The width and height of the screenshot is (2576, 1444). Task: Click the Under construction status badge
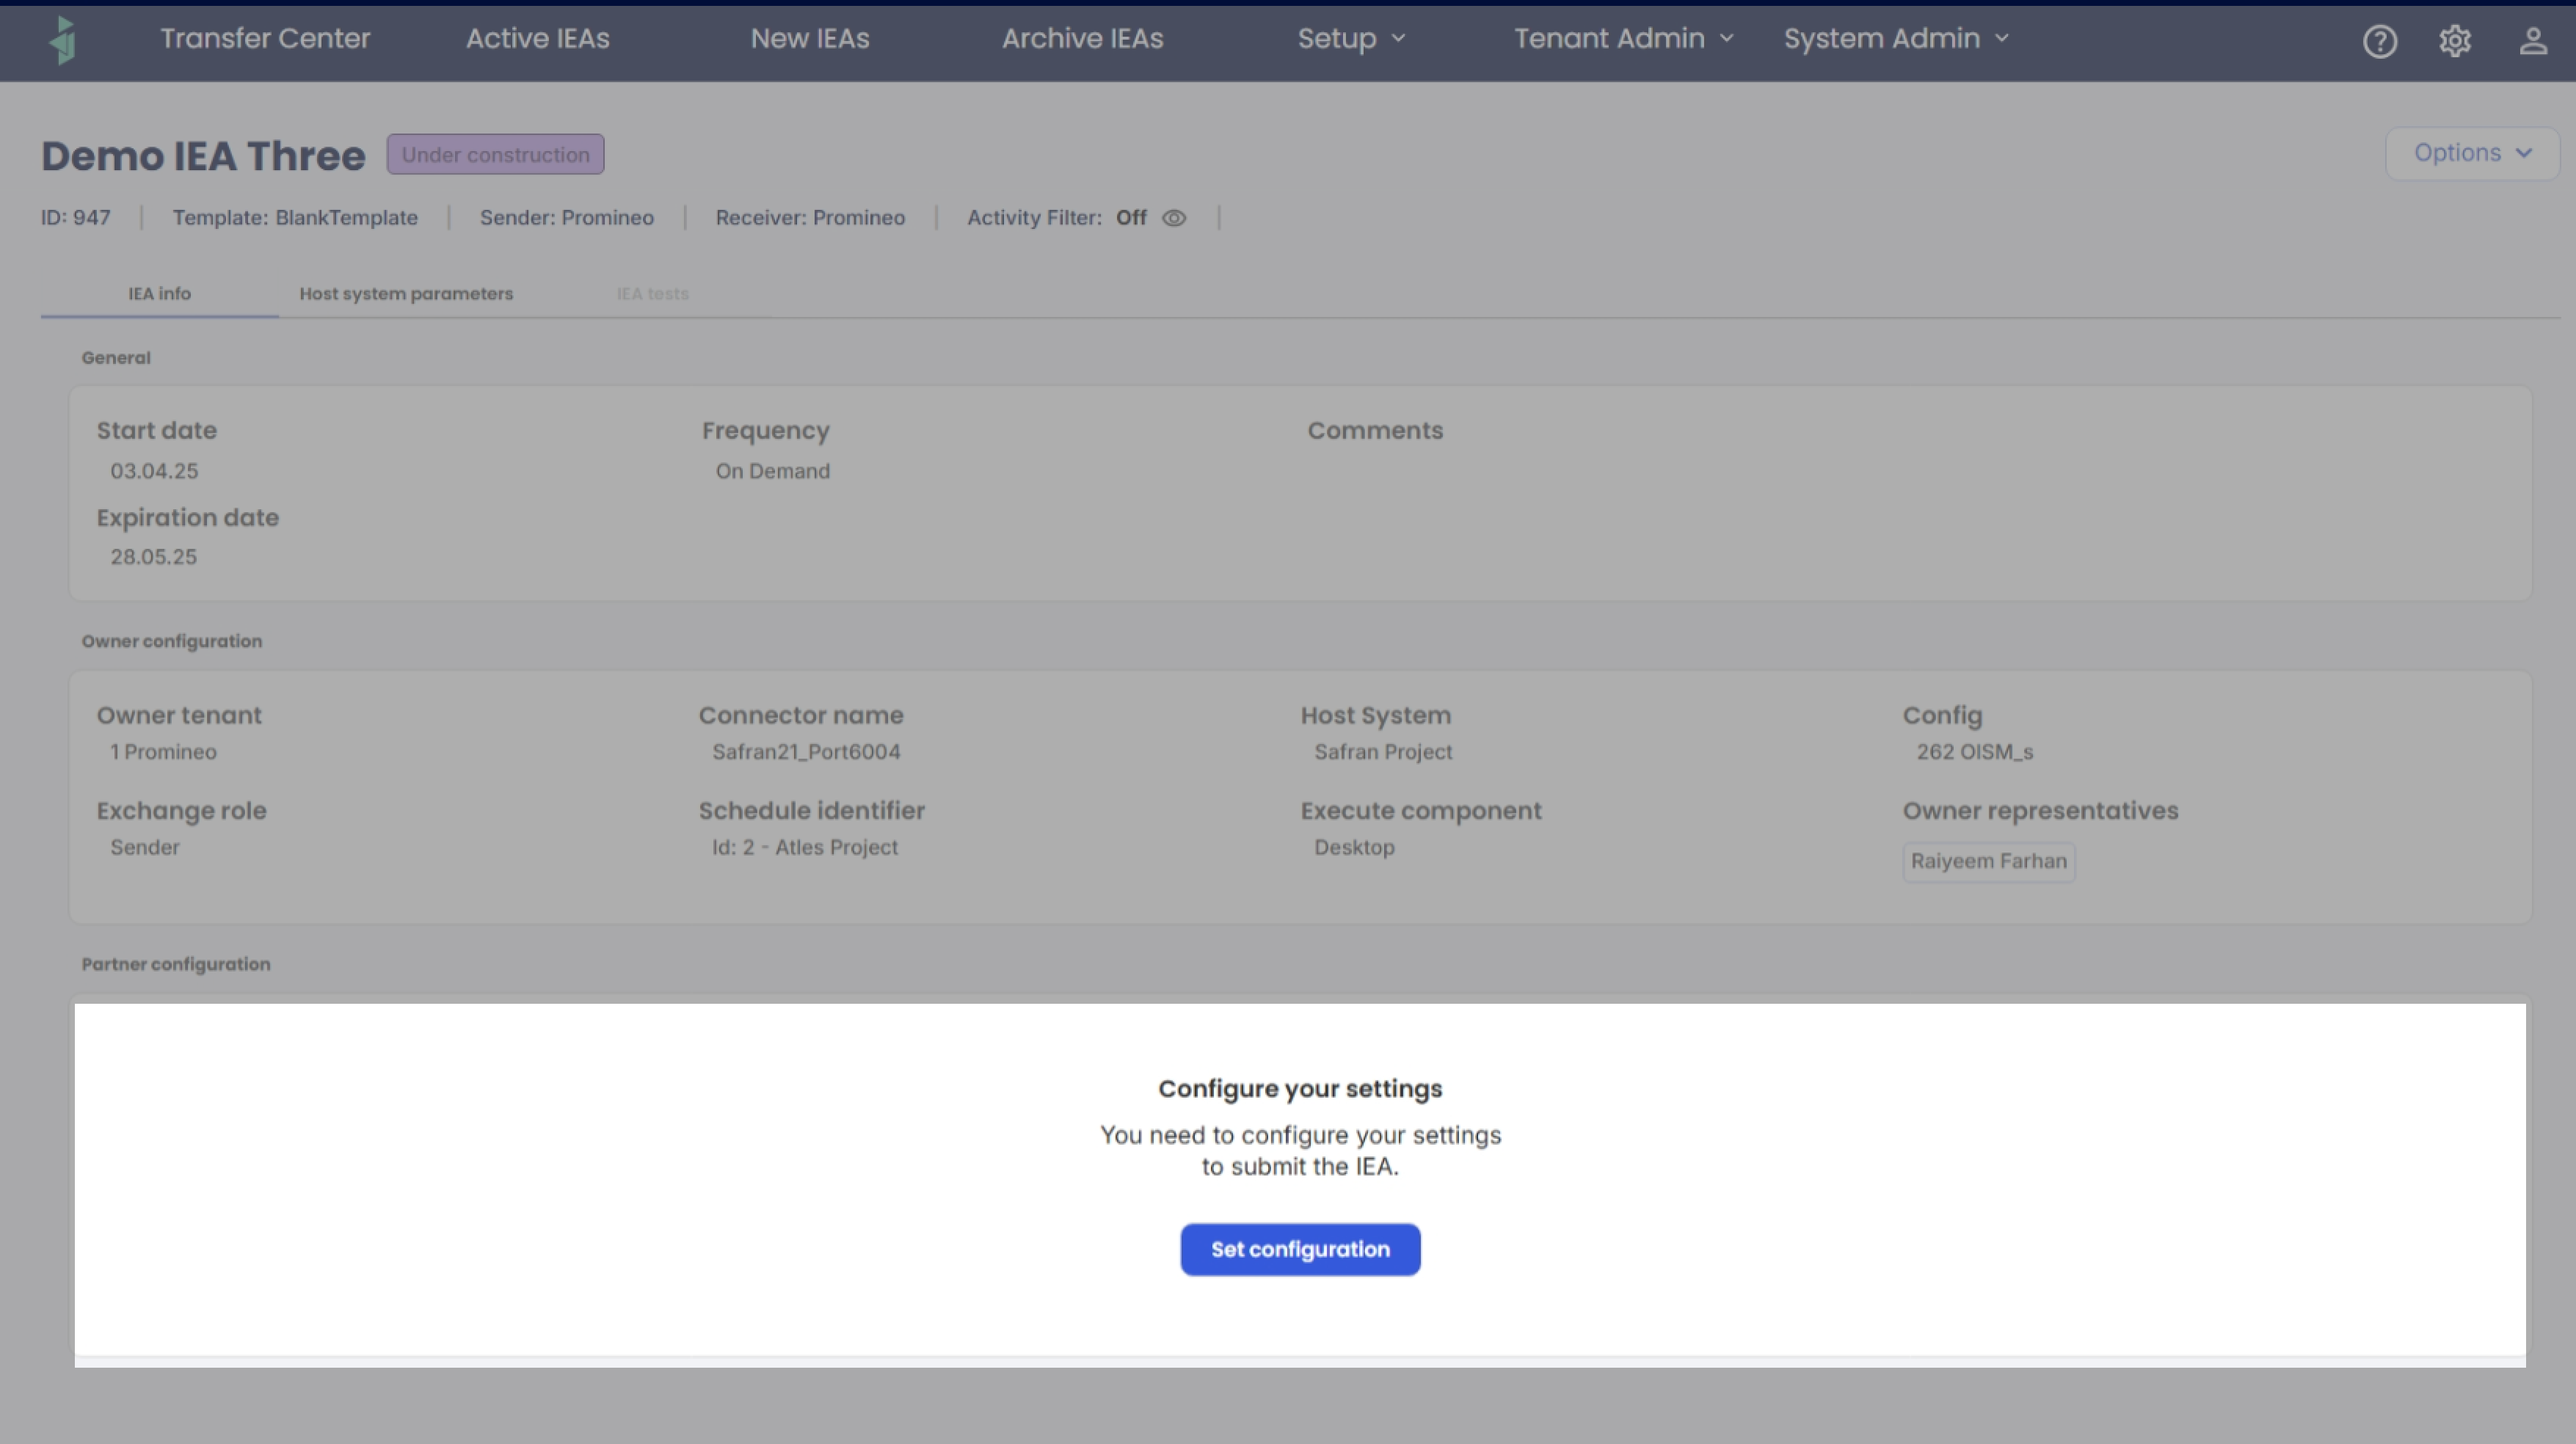495,155
